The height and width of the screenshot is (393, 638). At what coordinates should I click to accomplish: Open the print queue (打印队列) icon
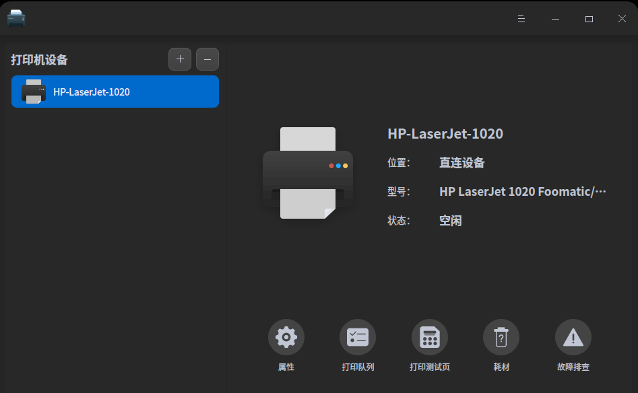358,337
